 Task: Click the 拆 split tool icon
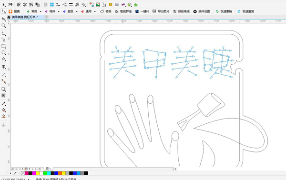[31, 5]
